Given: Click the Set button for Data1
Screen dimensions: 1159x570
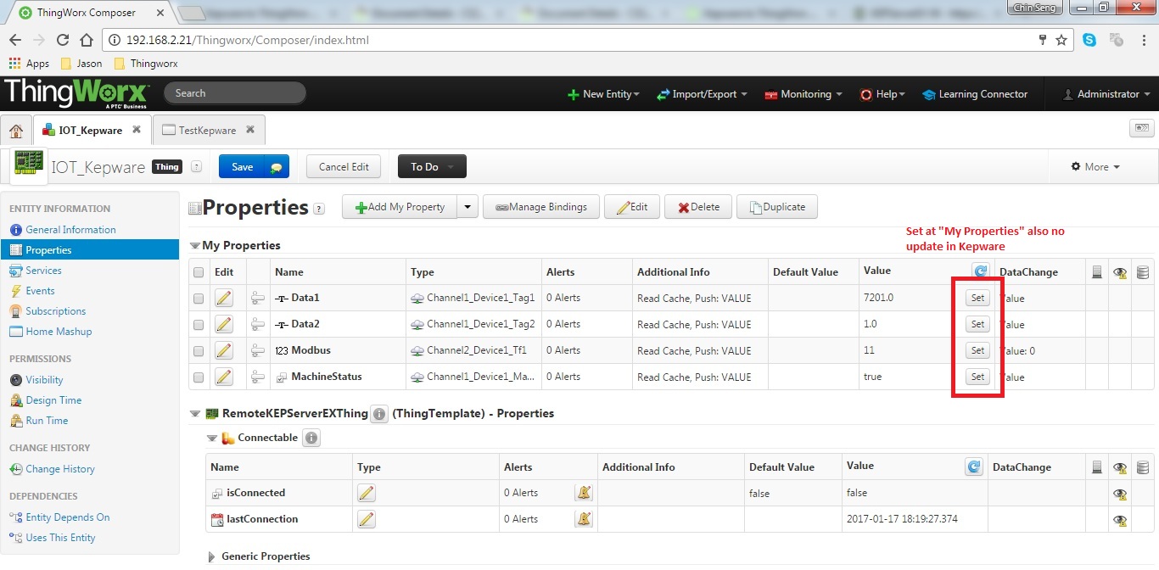Looking at the screenshot, I should coord(977,298).
